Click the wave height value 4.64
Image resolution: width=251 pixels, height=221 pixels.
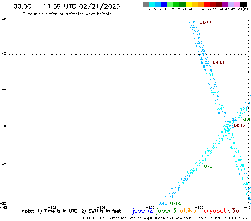(x=235, y=152)
